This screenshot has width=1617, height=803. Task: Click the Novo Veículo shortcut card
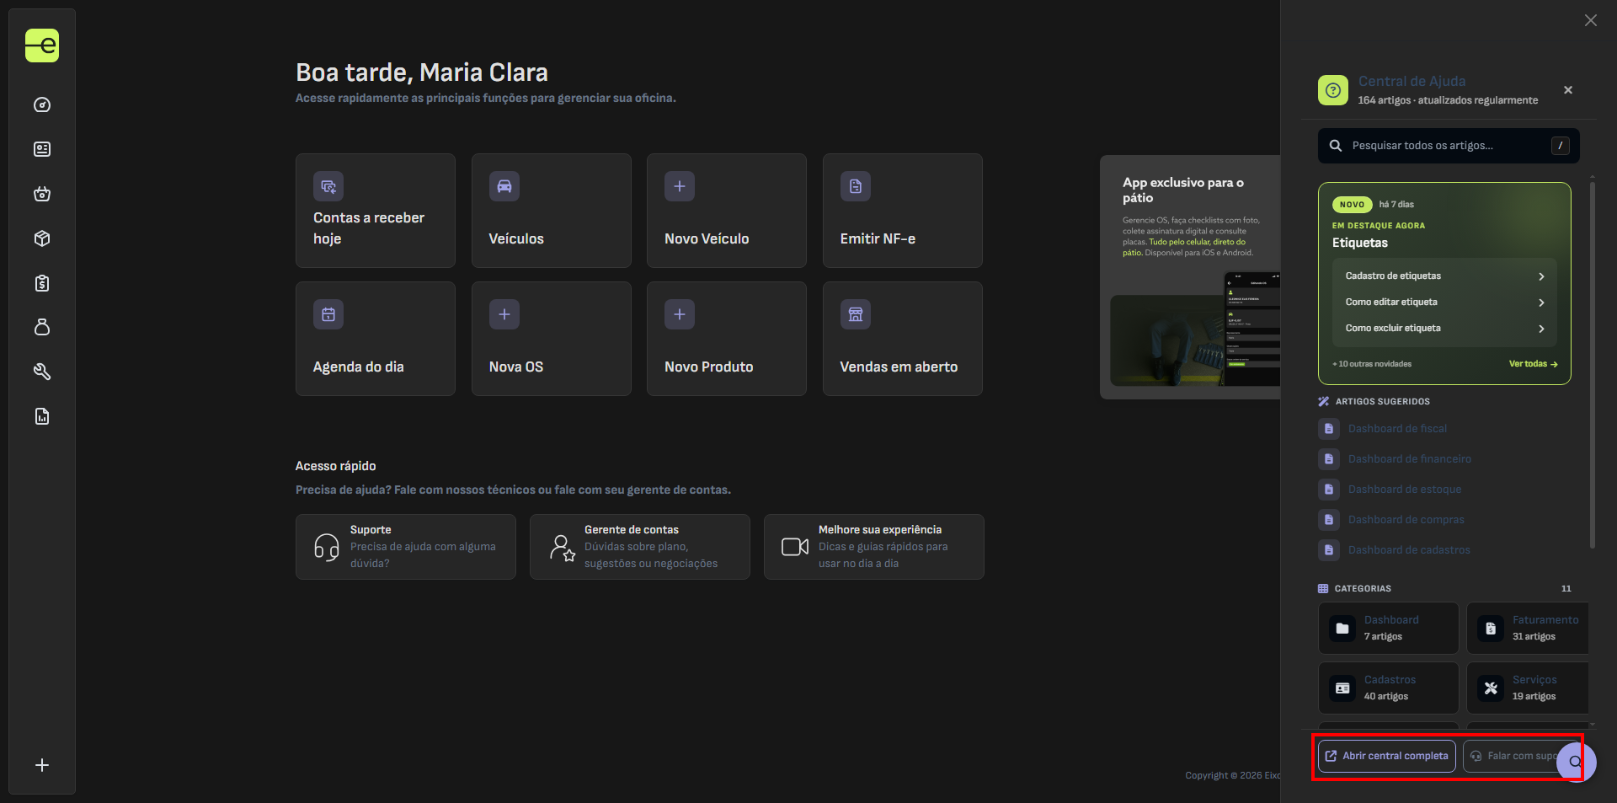click(727, 211)
